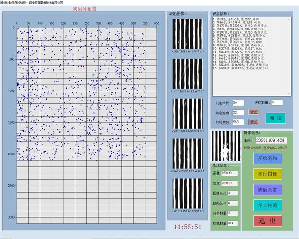Click 测试 button beside 纱线总数
The width and height of the screenshot is (299, 239).
pos(253,122)
